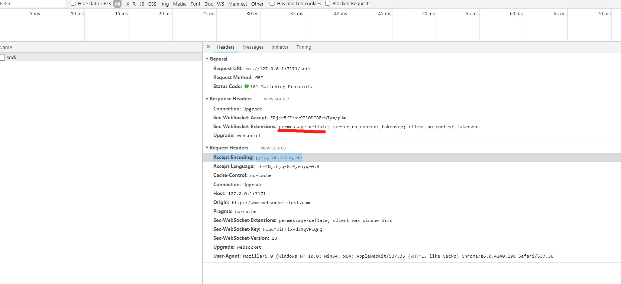Filter requests by Manifest
The width and height of the screenshot is (621, 284).
point(238,4)
